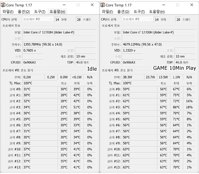Minimize the left Idle Core Temp window
The height and width of the screenshot is (174, 199).
click(65, 5)
